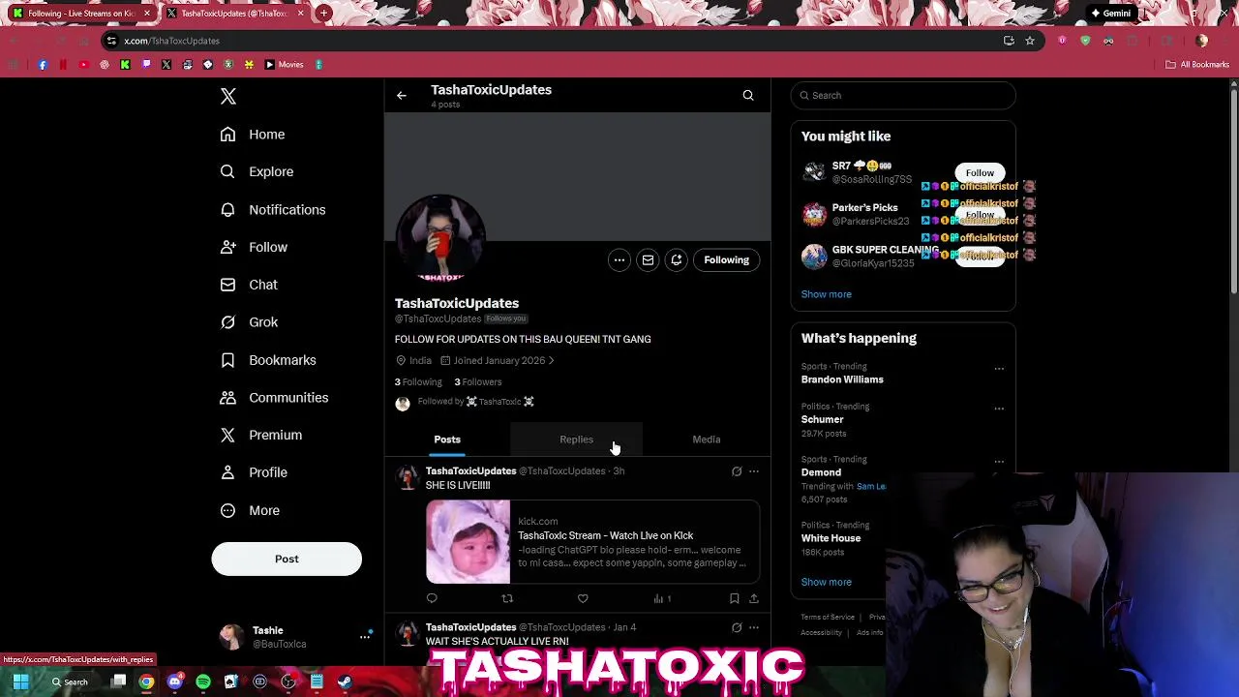Follow SR7 in You might like
This screenshot has width=1239, height=697.
(980, 172)
